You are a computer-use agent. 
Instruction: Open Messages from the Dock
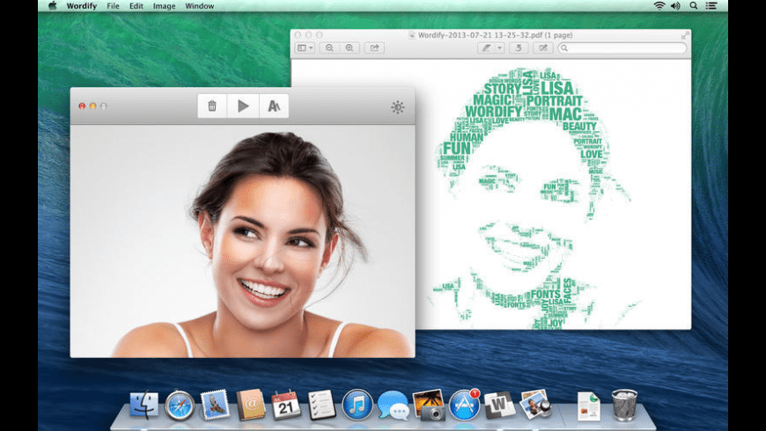coord(393,405)
